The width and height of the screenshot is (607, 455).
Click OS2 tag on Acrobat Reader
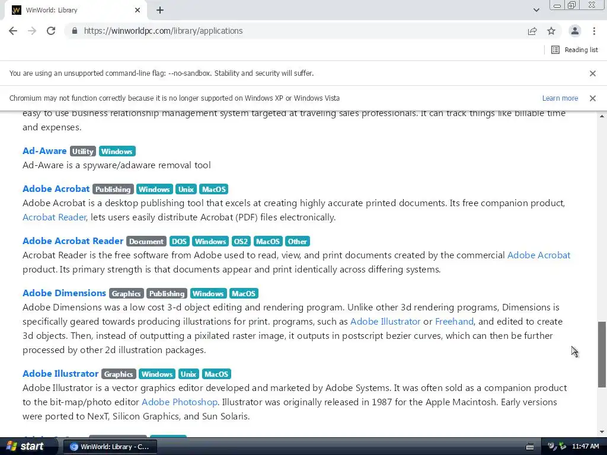pos(241,242)
